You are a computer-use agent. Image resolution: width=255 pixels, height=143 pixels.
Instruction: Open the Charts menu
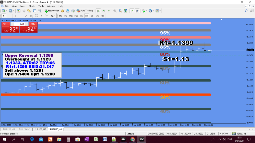(32, 6)
